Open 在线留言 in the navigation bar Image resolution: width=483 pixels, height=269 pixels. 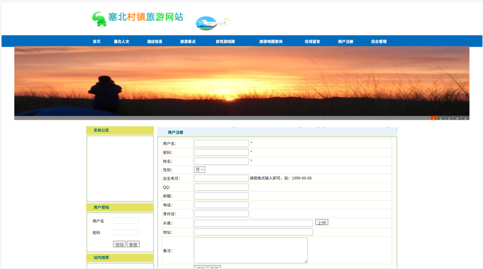pos(312,42)
